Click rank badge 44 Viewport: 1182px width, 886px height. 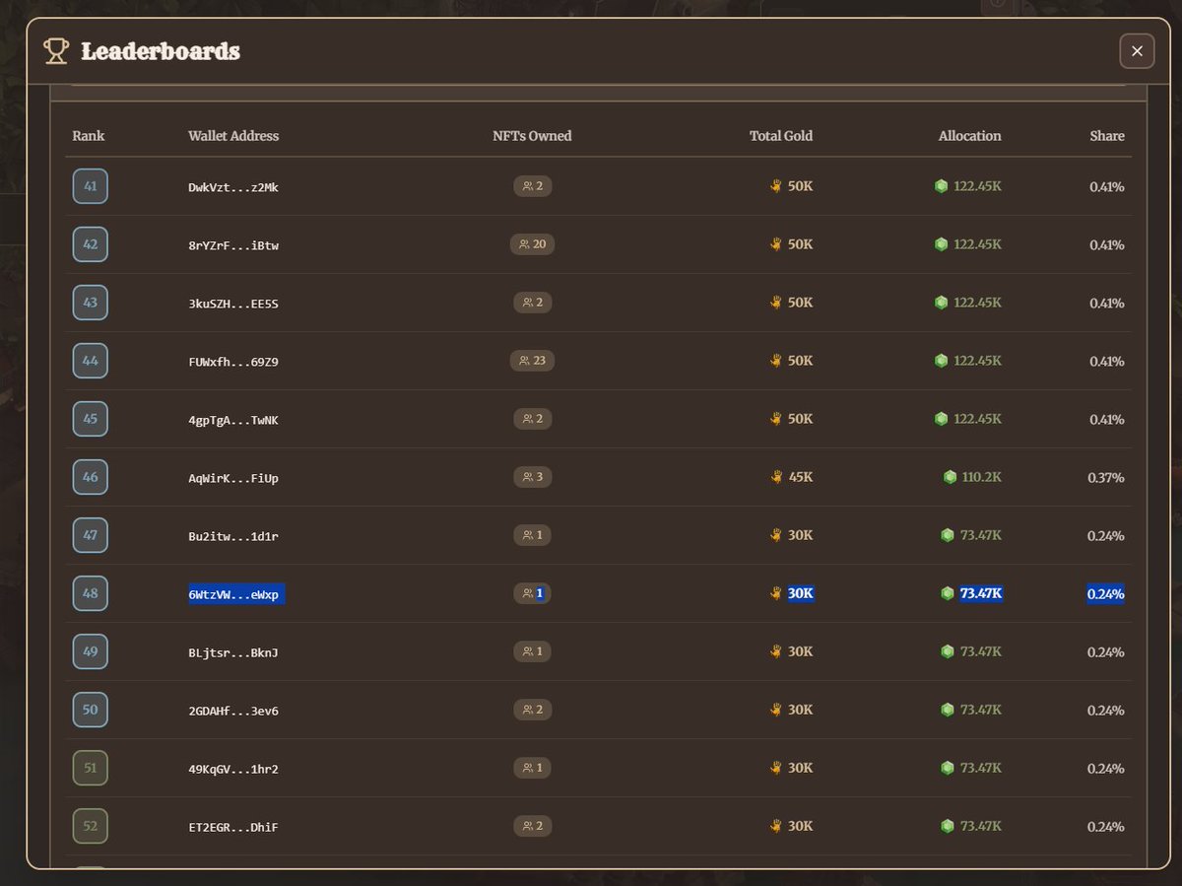[x=91, y=361]
